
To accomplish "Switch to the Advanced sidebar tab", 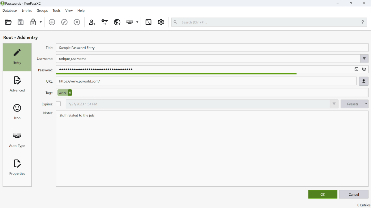I will pos(17,85).
